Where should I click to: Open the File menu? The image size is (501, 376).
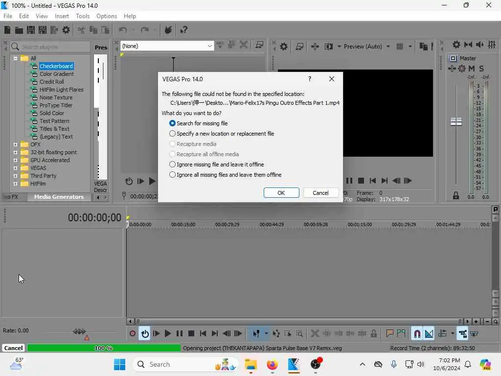tap(8, 16)
